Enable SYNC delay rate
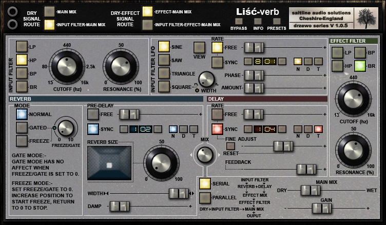Viewport: 386px width, 225px height. 217,129
